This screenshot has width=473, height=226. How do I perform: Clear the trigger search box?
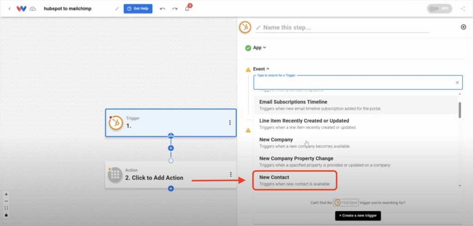(457, 82)
